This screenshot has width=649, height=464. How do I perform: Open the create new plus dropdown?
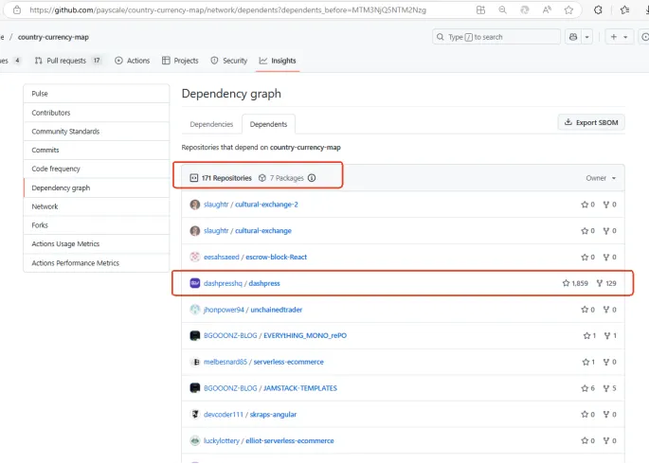619,37
